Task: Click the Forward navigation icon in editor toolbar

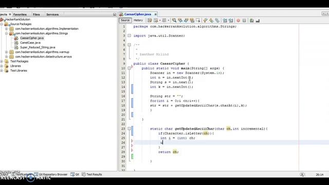Action: pyautogui.click(x=164, y=21)
